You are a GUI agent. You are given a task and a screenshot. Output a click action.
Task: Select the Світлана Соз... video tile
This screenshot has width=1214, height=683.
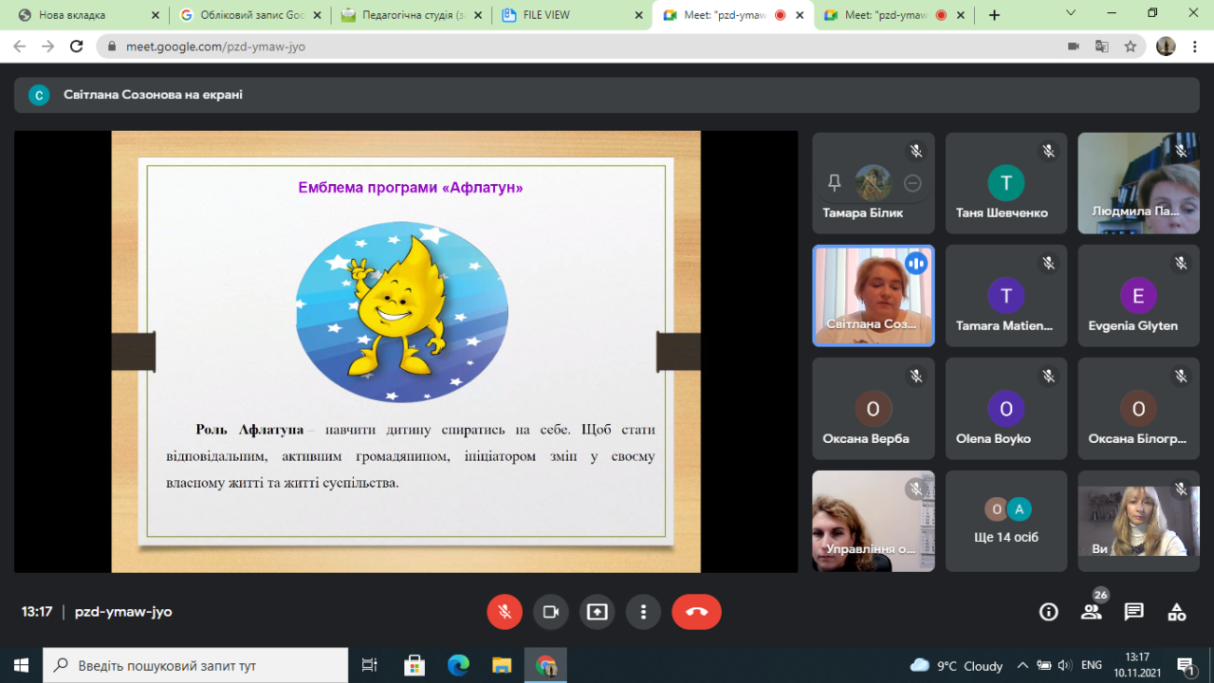[874, 296]
